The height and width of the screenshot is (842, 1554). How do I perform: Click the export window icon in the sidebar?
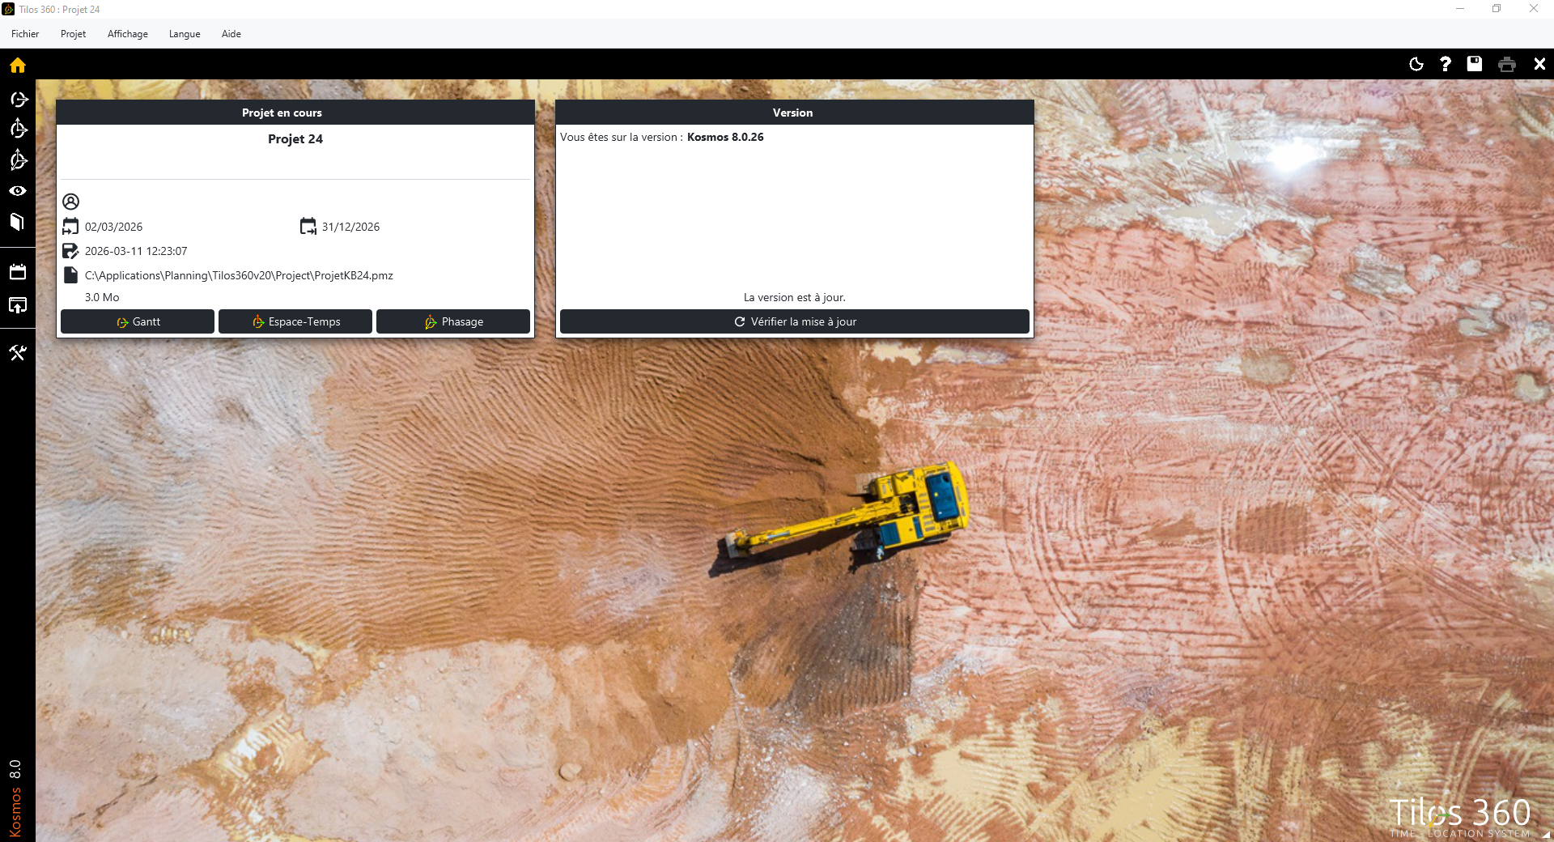click(x=18, y=305)
